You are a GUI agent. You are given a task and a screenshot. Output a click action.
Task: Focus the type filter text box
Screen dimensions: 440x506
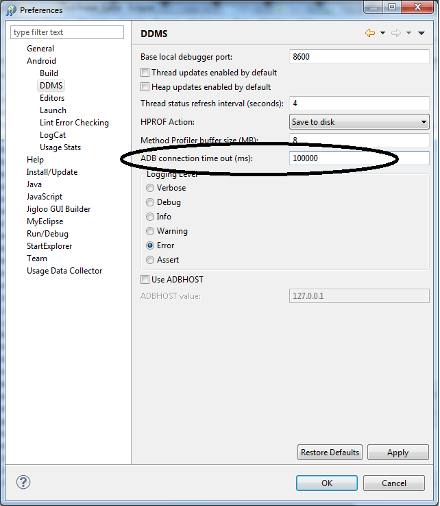[x=67, y=32]
